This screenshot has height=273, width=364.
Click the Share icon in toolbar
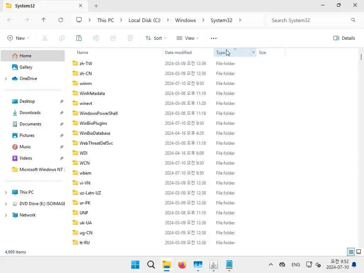[x=113, y=38]
